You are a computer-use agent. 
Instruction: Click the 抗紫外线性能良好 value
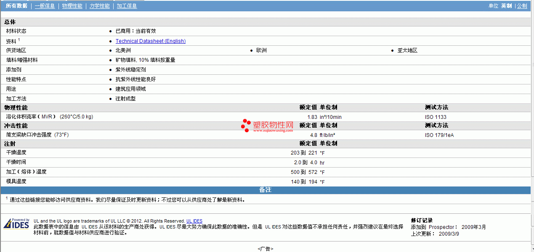pos(136,79)
